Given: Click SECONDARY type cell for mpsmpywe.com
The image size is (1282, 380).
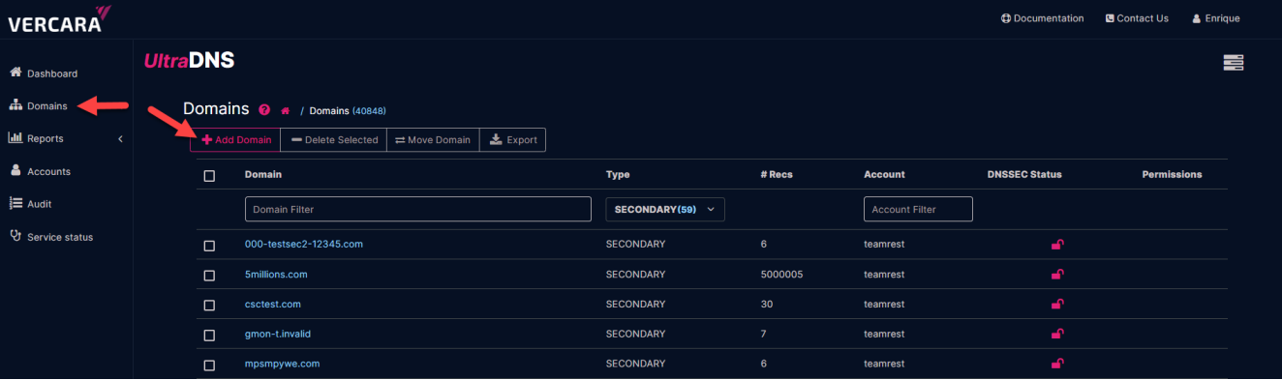Looking at the screenshot, I should [635, 365].
